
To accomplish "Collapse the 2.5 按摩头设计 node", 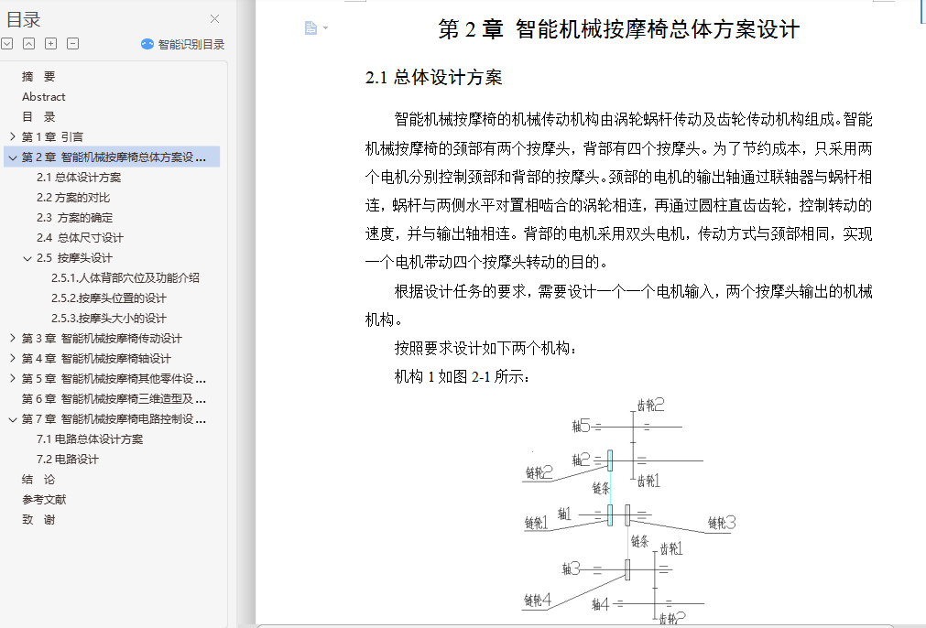I will tap(27, 258).
